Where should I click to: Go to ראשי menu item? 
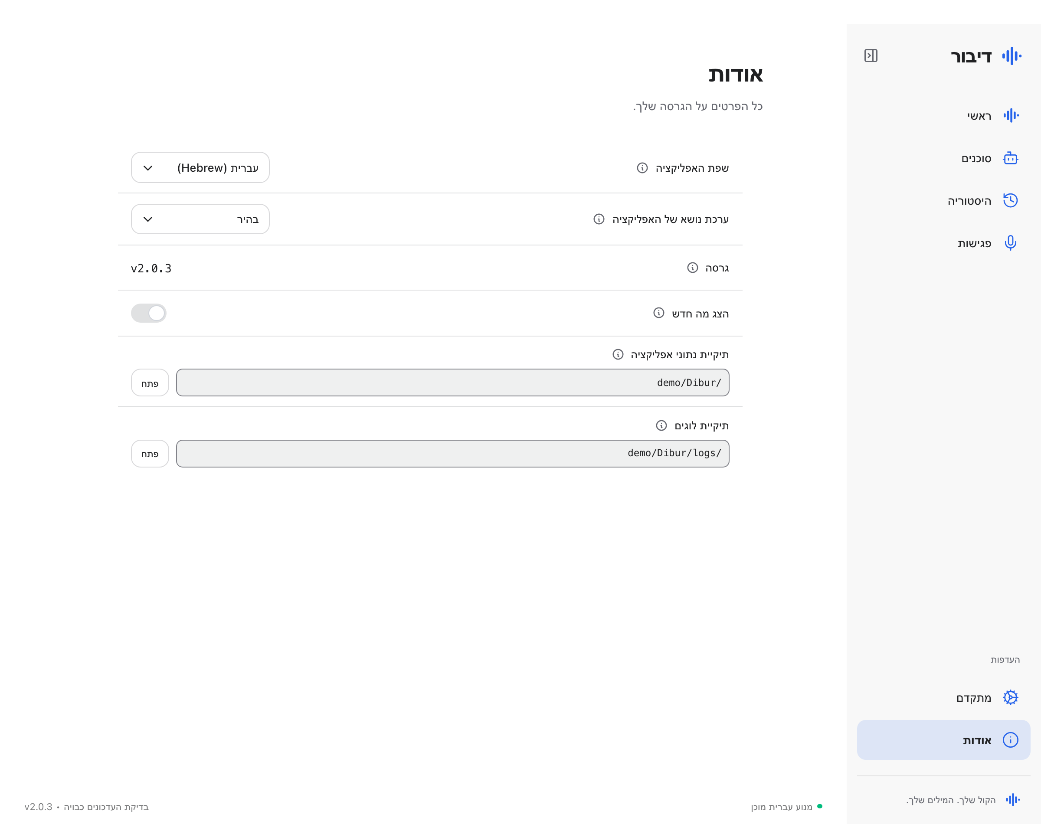tap(943, 115)
